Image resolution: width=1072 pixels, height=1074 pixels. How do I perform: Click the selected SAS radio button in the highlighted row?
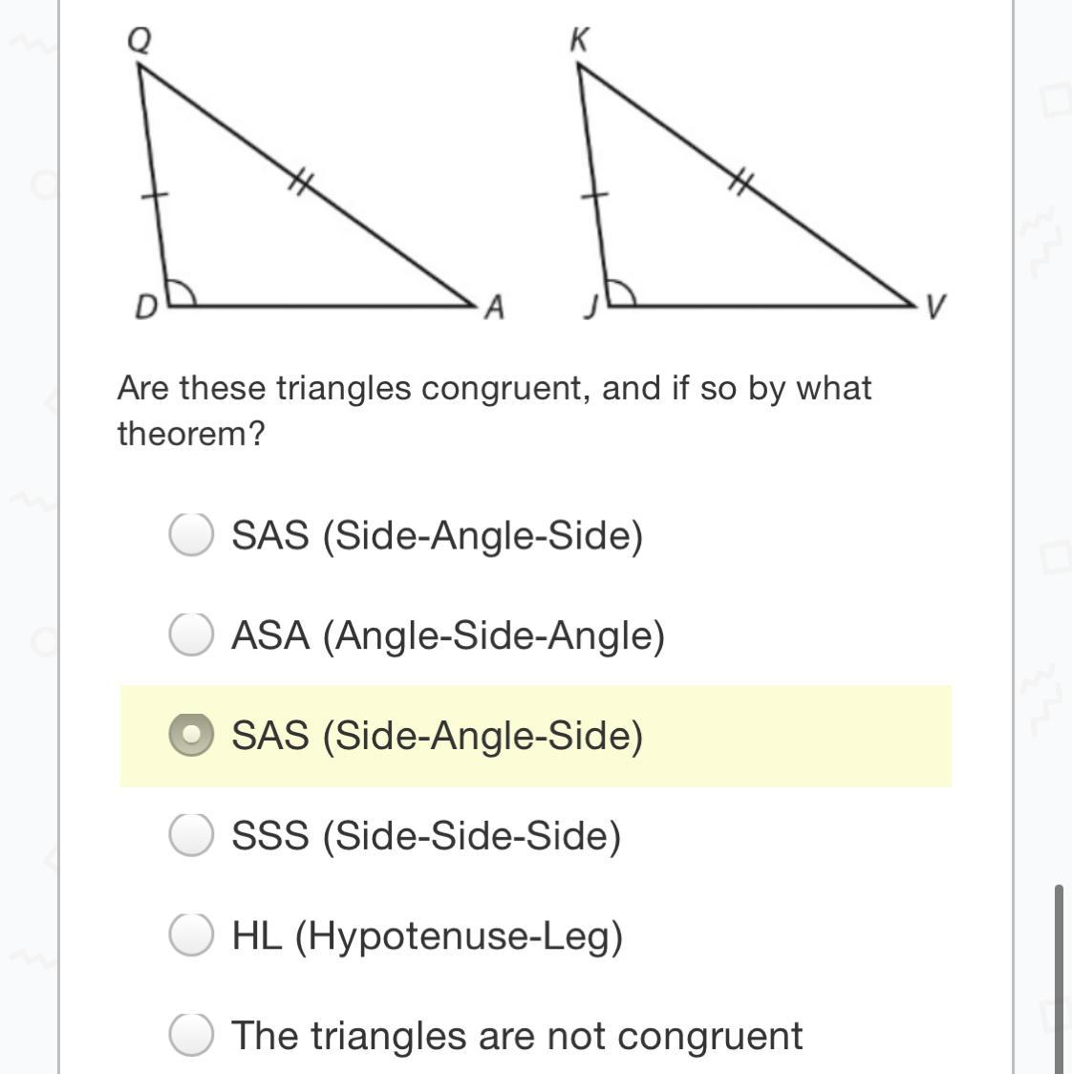tap(190, 735)
